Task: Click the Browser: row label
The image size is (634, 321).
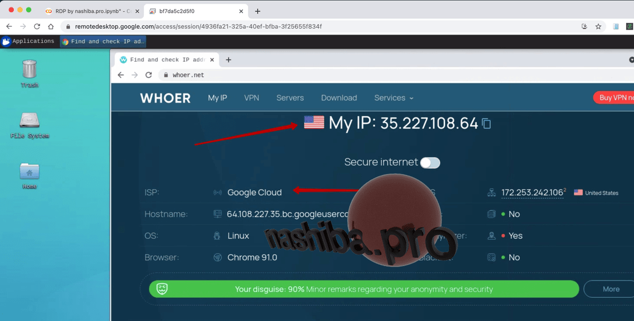Action: (162, 258)
